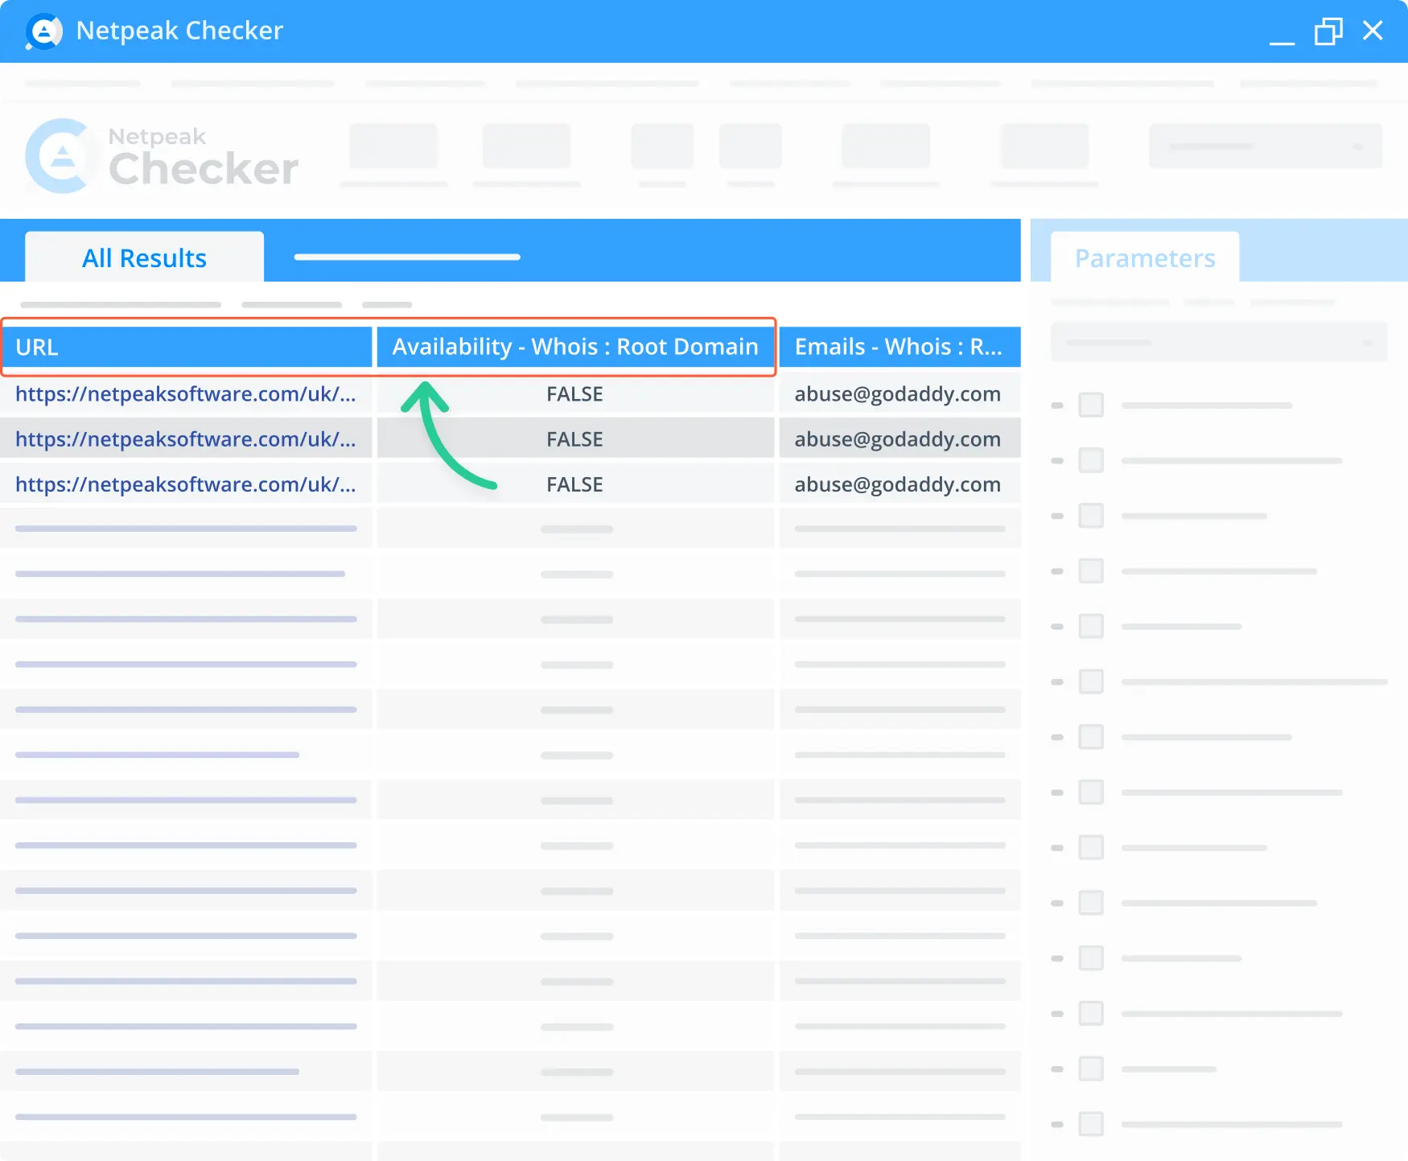1408x1161 pixels.
Task: Click the Emails - Whois column header
Action: [x=900, y=347]
